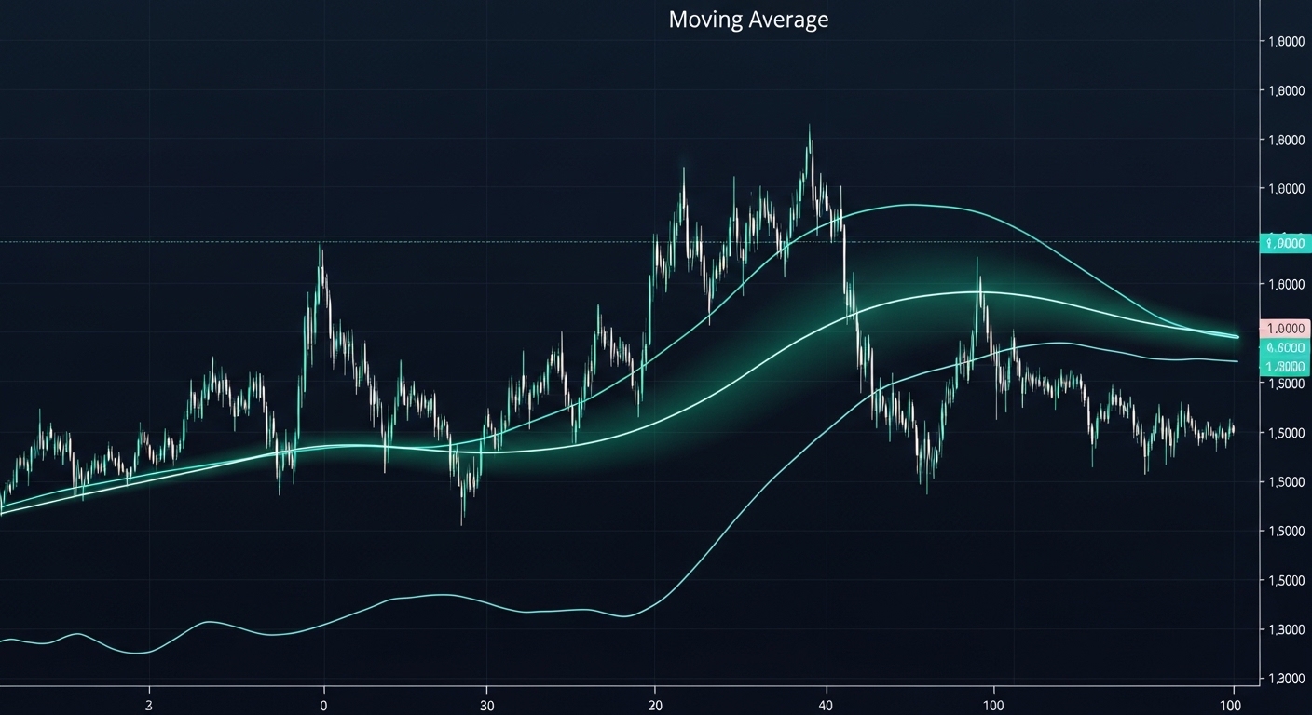Click the time axis label '40'

[x=827, y=702]
